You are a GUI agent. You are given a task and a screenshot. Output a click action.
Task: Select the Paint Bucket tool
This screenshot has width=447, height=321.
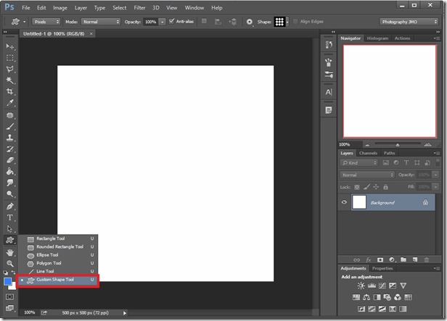tap(10, 171)
